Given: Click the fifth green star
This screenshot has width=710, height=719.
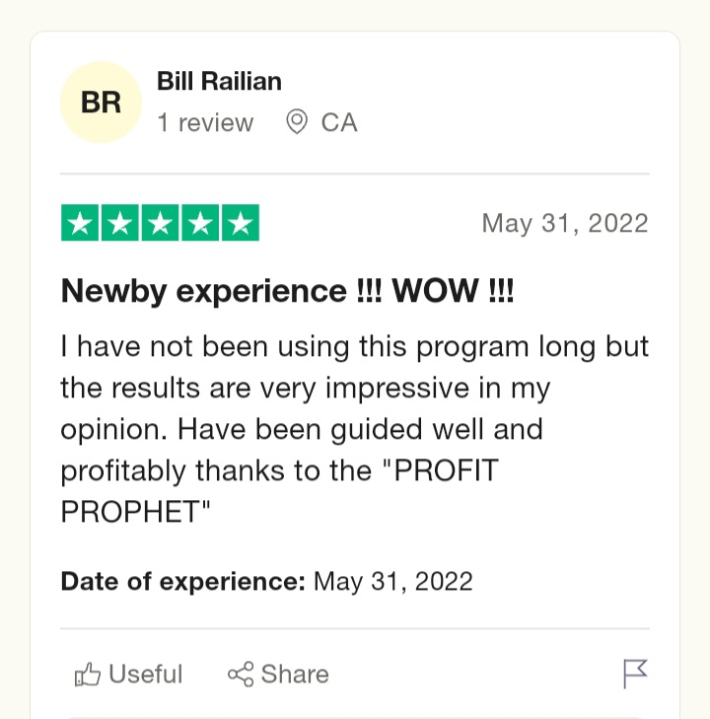Looking at the screenshot, I should (241, 223).
